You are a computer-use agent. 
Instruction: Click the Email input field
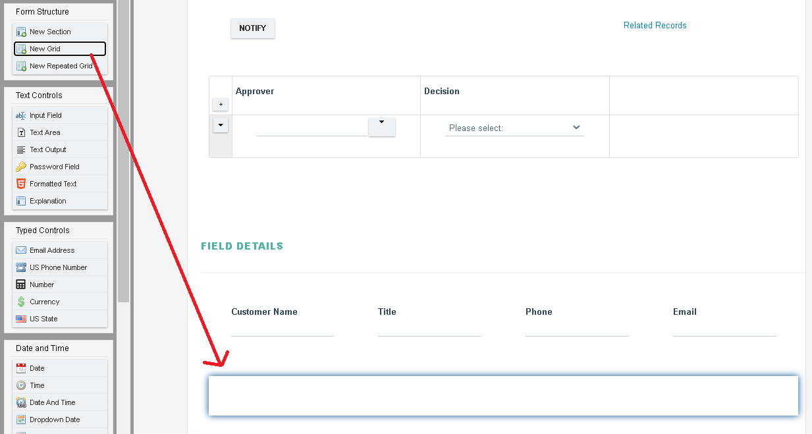[724, 328]
